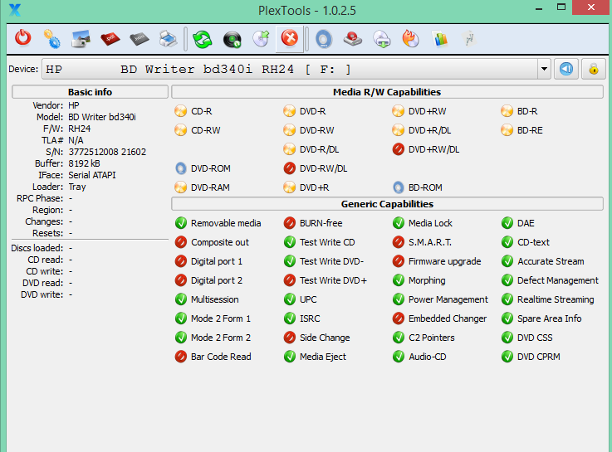The width and height of the screenshot is (612, 452).
Task: Click the Test Write DVD+ red indicator
Action: click(x=289, y=280)
